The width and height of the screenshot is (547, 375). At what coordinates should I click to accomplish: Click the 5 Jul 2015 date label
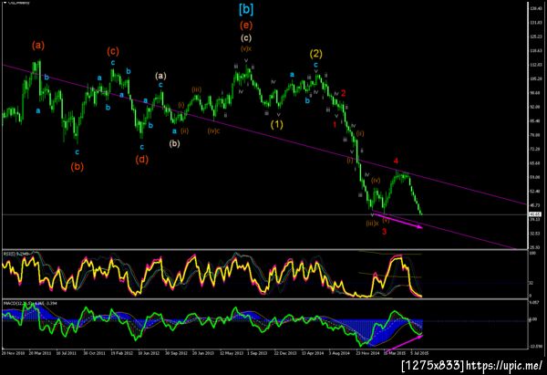tap(419, 353)
